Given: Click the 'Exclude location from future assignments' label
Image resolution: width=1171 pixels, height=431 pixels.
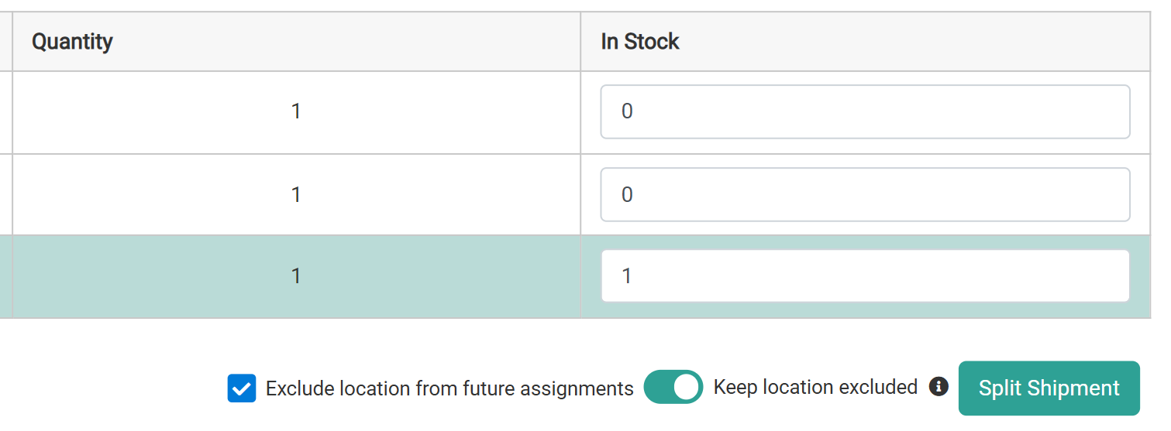Looking at the screenshot, I should click(x=449, y=388).
